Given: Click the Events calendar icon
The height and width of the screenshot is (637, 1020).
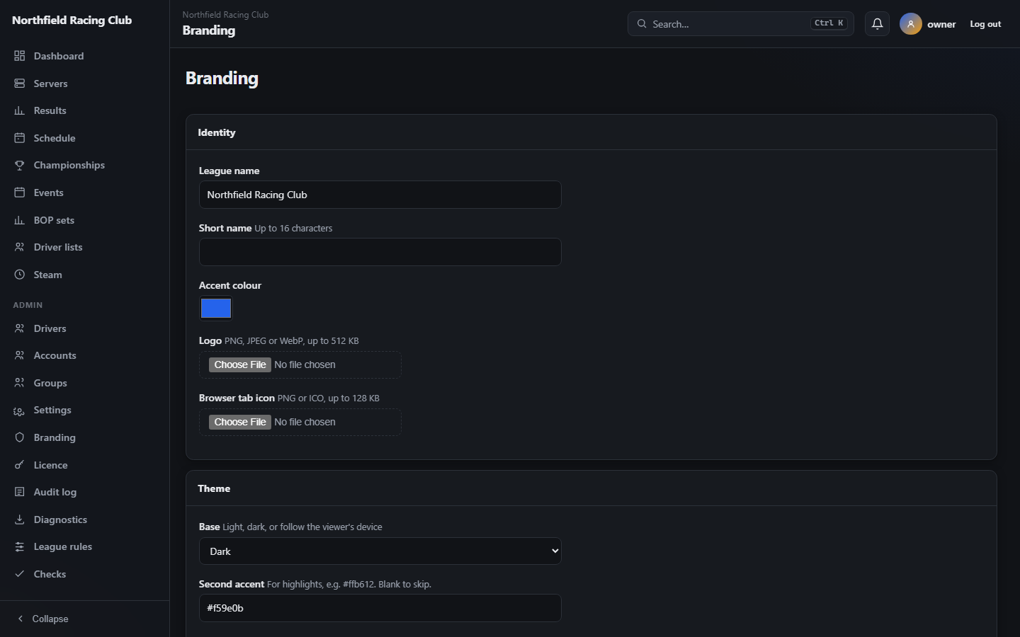Looking at the screenshot, I should pyautogui.click(x=20, y=193).
